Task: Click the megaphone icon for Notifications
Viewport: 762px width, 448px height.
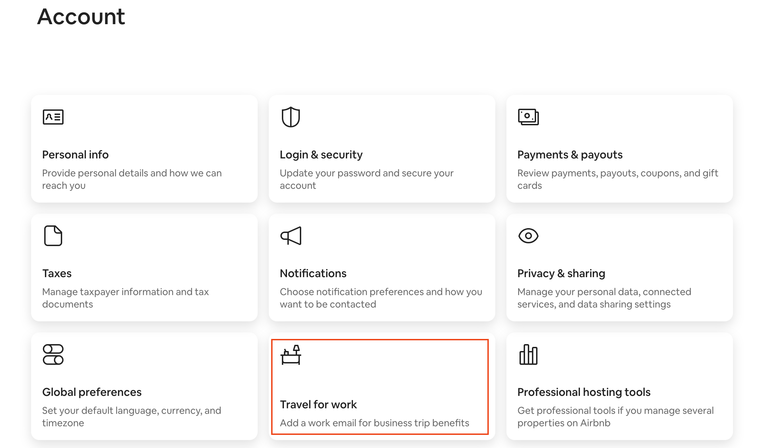Action: tap(291, 236)
